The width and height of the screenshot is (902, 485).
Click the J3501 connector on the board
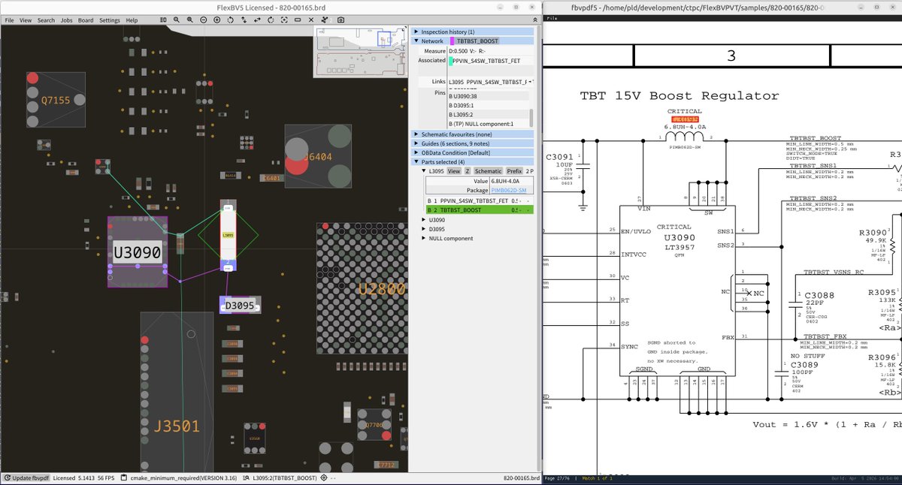tap(177, 392)
